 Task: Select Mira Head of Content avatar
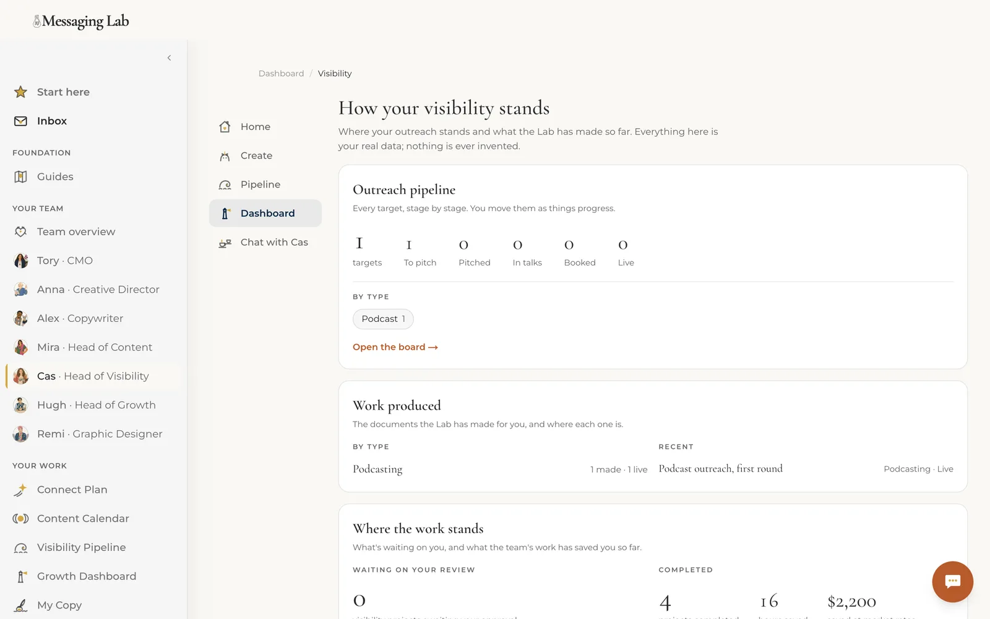point(20,347)
